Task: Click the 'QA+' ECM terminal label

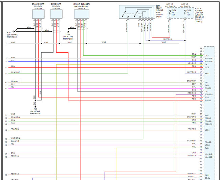Action: coord(206,56)
